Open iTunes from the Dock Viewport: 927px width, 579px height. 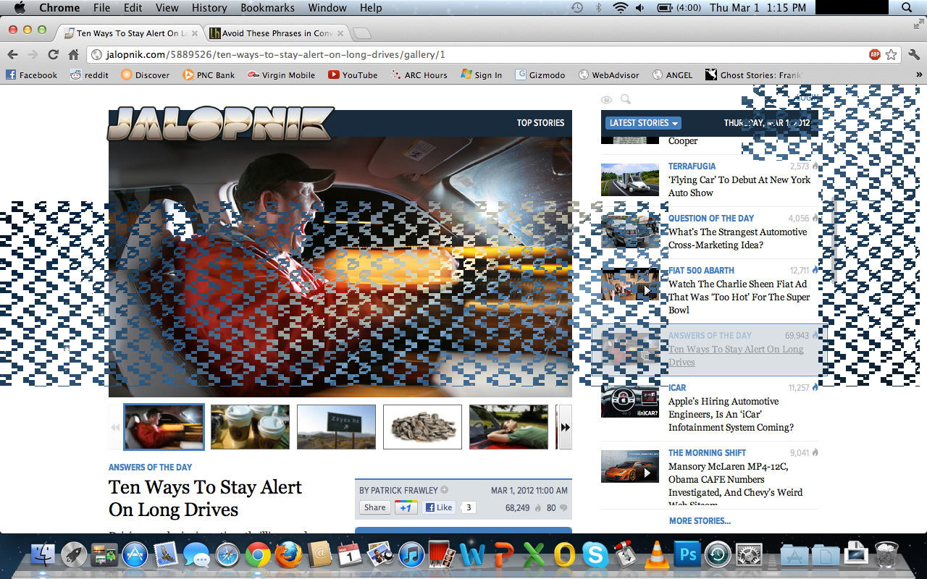pyautogui.click(x=411, y=555)
